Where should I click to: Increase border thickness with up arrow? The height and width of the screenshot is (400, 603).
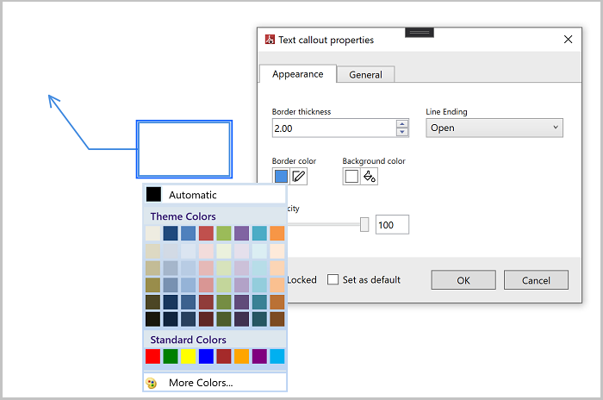[401, 123]
